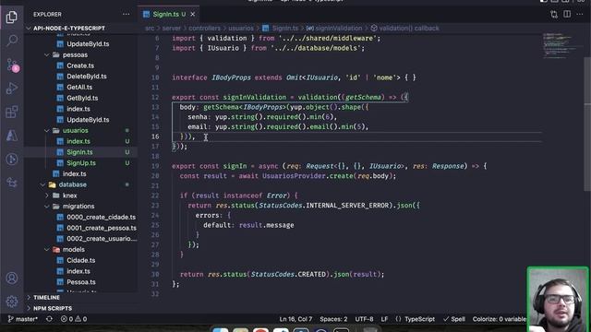Click the signInValidation breadcrumb symbol
591x332 pixels.
[334, 29]
